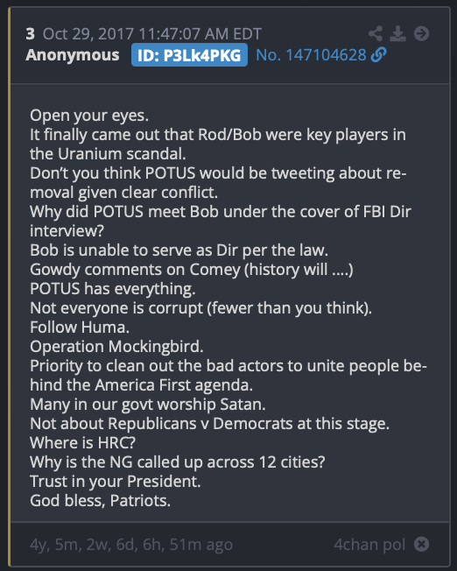The height and width of the screenshot is (571, 457).
Task: Click the share icon in post header
Action: [x=376, y=34]
